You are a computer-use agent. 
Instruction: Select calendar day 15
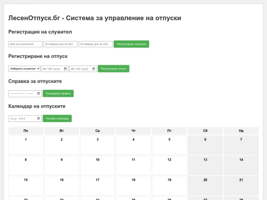[x=26, y=186]
